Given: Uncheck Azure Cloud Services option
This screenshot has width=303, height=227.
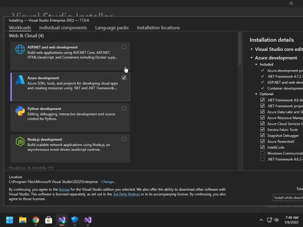Looking at the screenshot, I should coord(262,123).
